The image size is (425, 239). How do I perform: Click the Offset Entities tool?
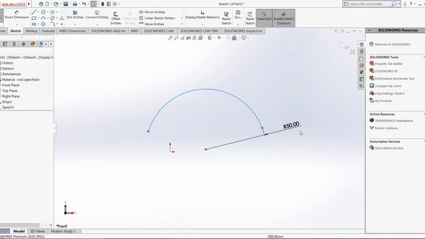[x=116, y=18]
